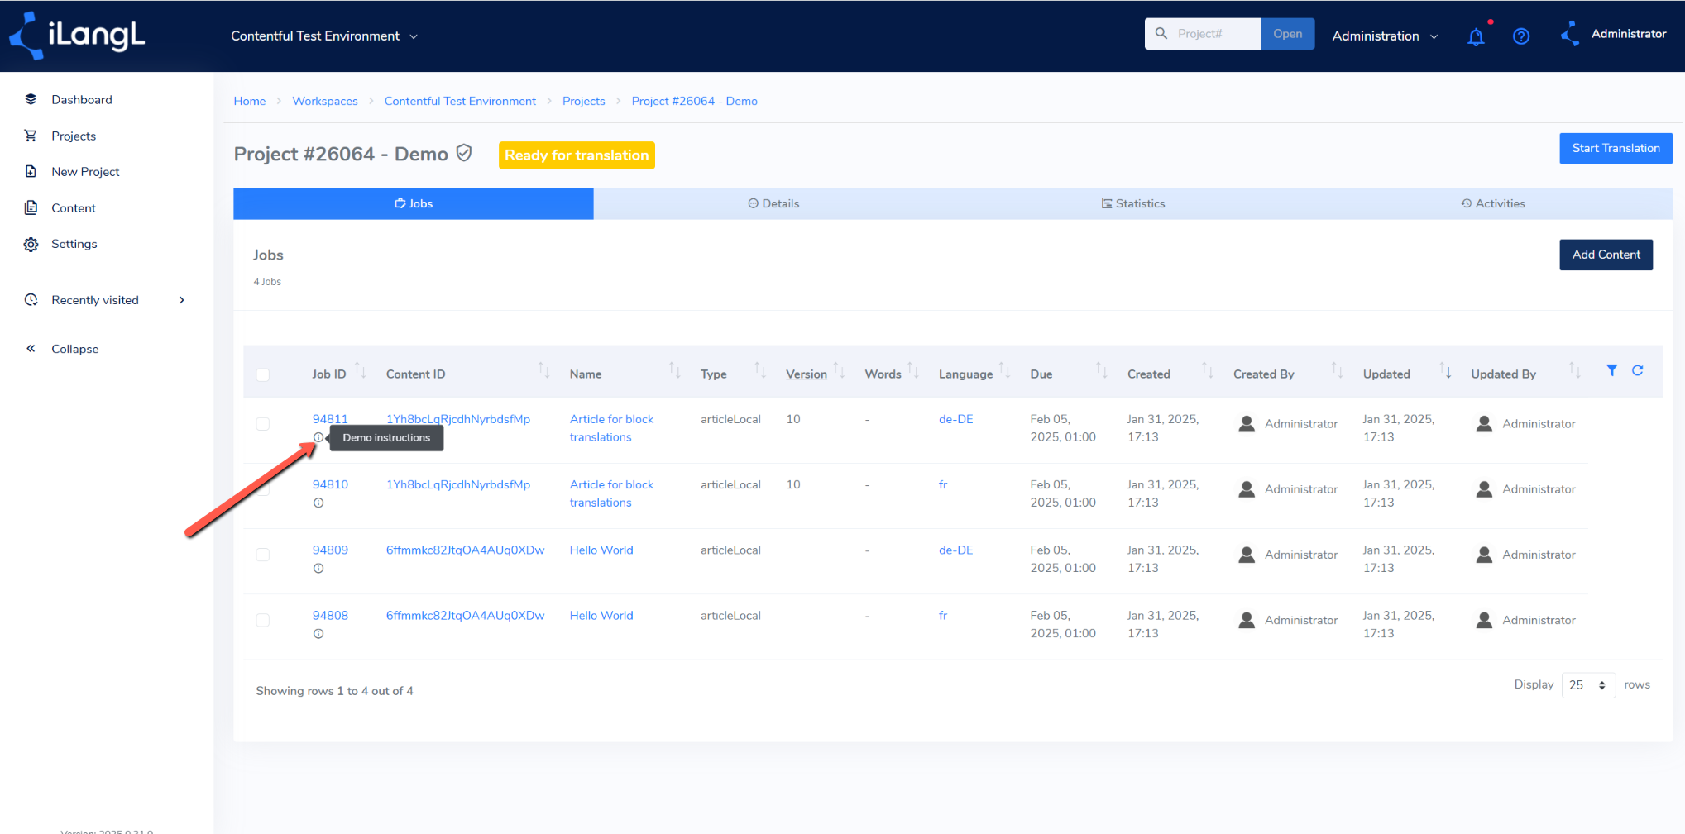This screenshot has width=1685, height=834.
Task: Expand Recently visited with its chevron
Action: 182,300
